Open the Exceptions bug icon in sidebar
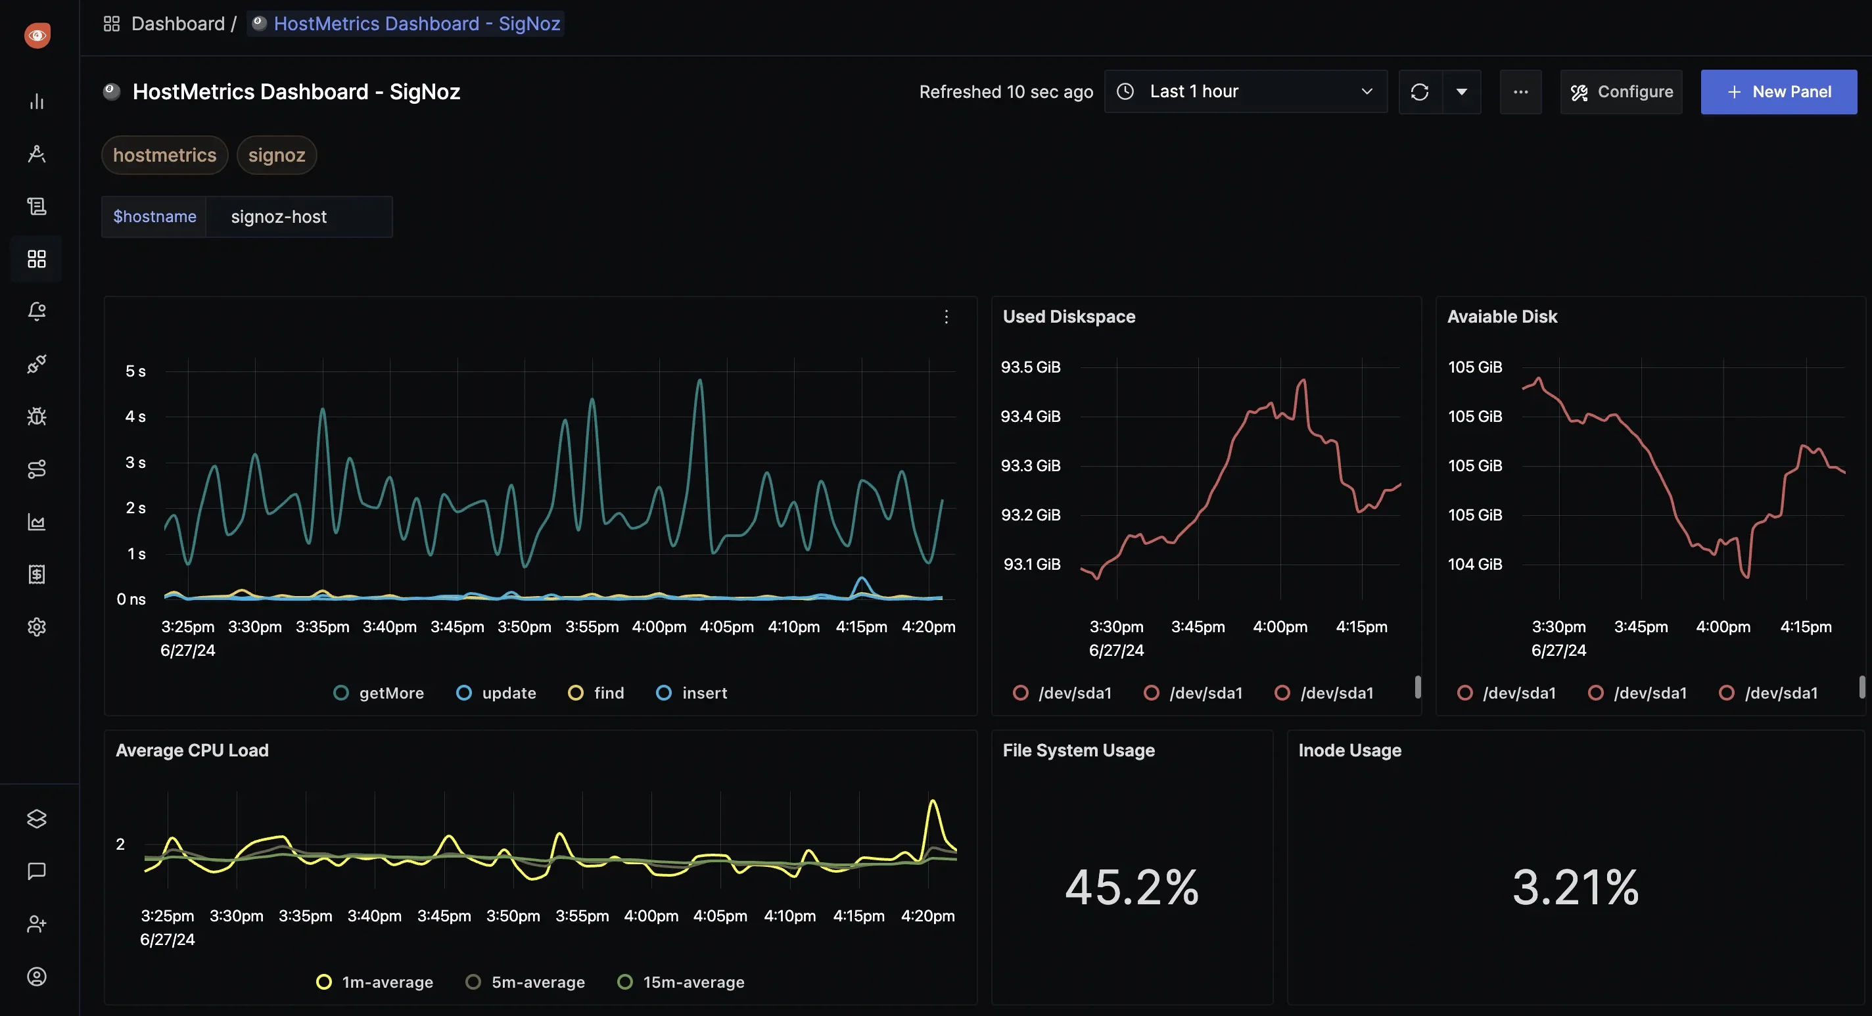This screenshot has width=1872, height=1016. 36,417
